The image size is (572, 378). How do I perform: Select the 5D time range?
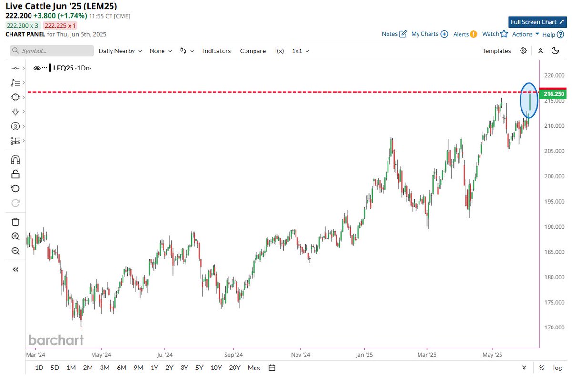point(55,368)
